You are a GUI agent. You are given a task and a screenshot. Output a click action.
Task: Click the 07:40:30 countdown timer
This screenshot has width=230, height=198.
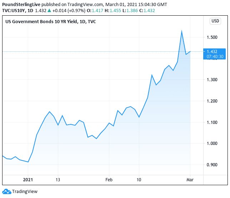pos(215,56)
